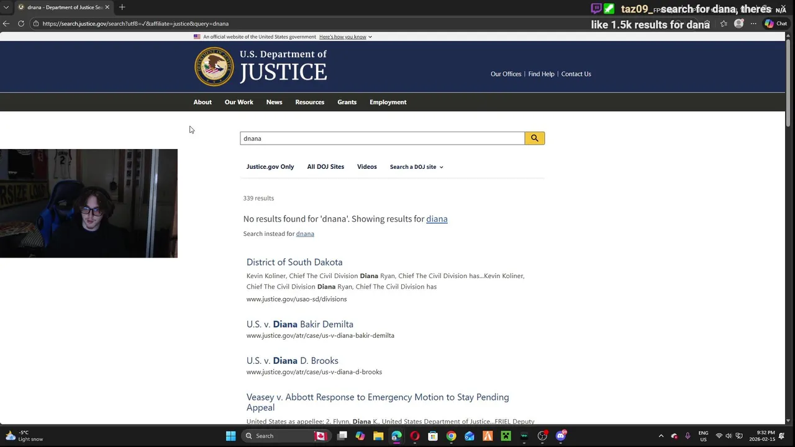Click the browser address bar URL

(135, 24)
